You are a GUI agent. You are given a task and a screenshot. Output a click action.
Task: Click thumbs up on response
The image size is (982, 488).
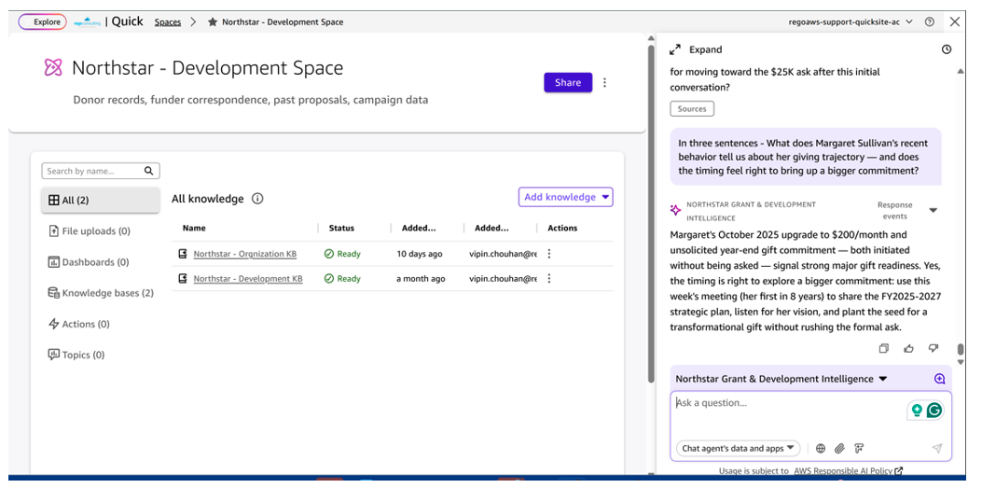click(x=908, y=348)
